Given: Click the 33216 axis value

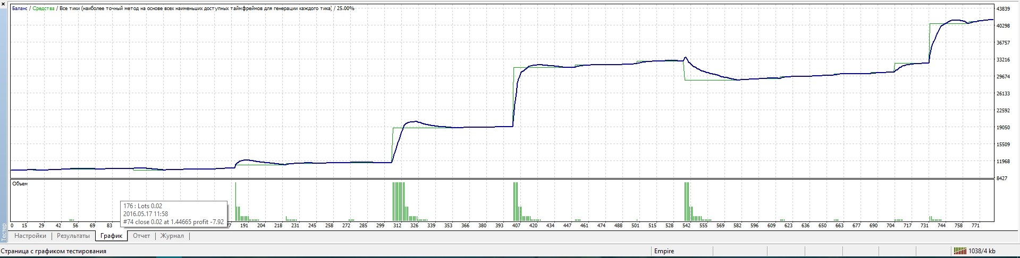Looking at the screenshot, I should pos(1004,60).
